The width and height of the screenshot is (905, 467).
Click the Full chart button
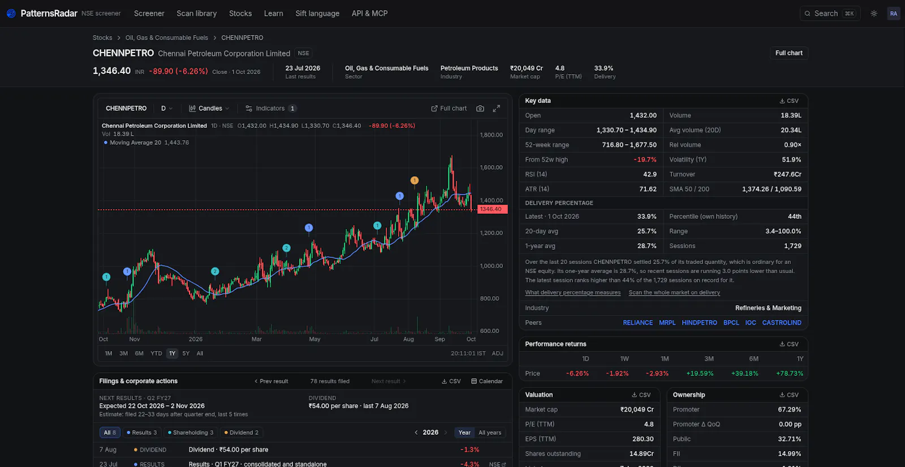(x=789, y=53)
